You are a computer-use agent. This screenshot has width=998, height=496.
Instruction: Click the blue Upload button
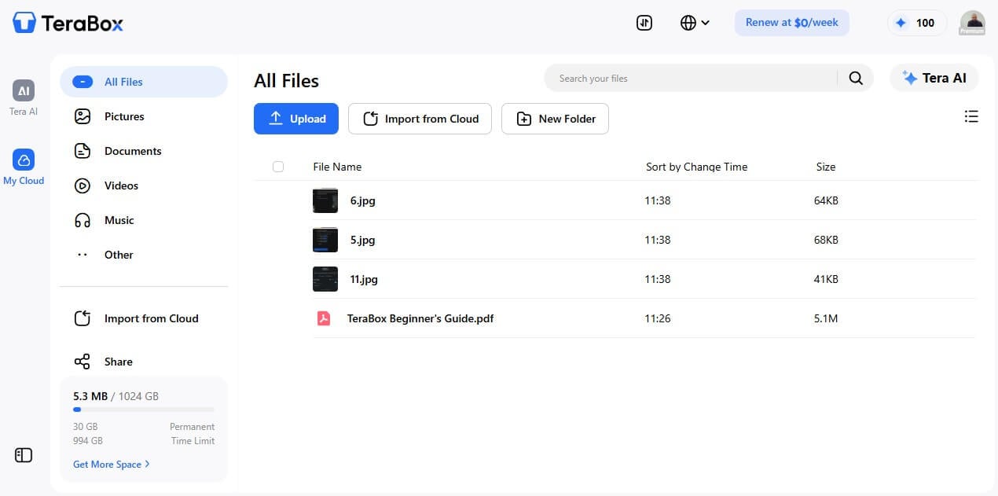pyautogui.click(x=296, y=119)
